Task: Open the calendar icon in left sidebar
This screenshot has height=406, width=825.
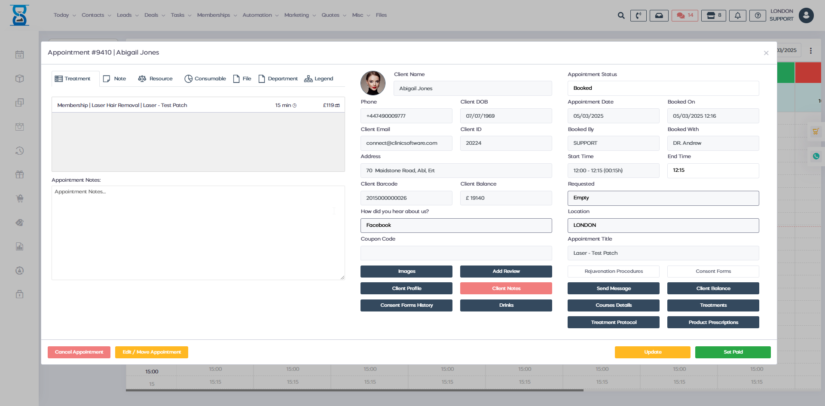Action: pos(19,55)
